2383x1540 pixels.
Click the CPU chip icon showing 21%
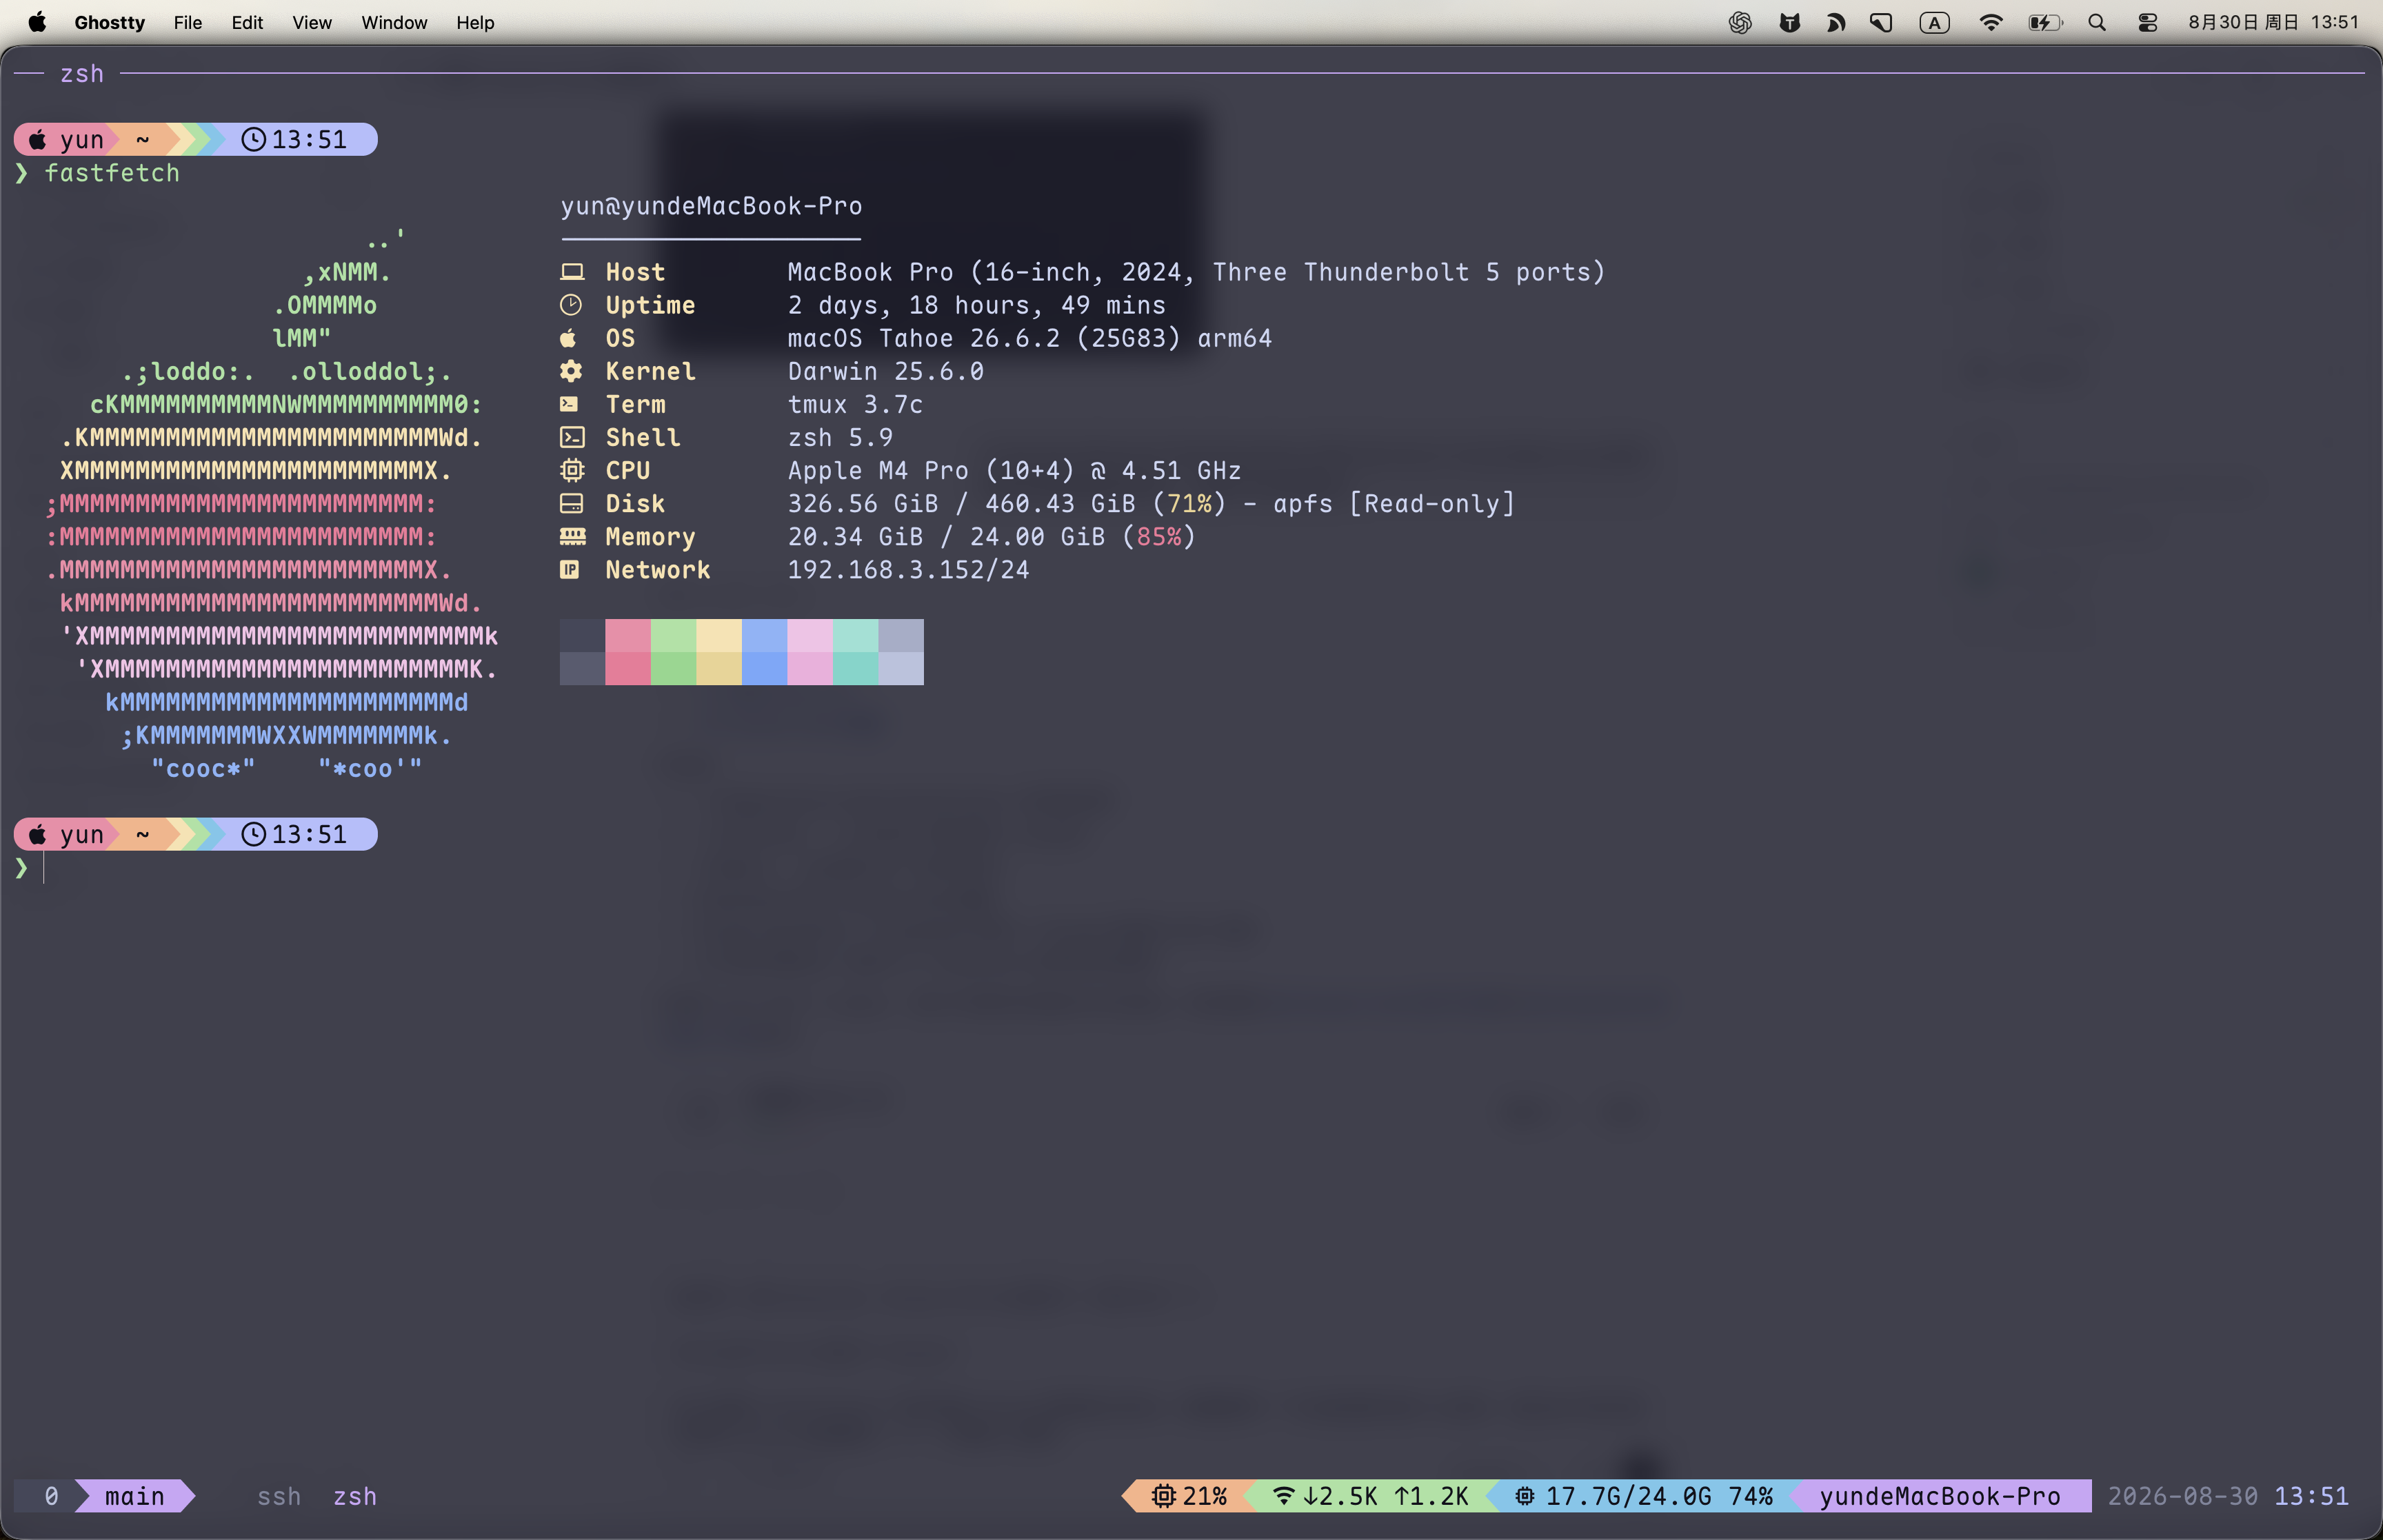click(x=1163, y=1496)
